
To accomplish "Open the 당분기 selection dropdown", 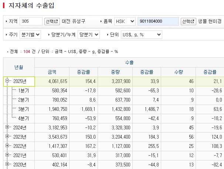I will click(89, 35).
